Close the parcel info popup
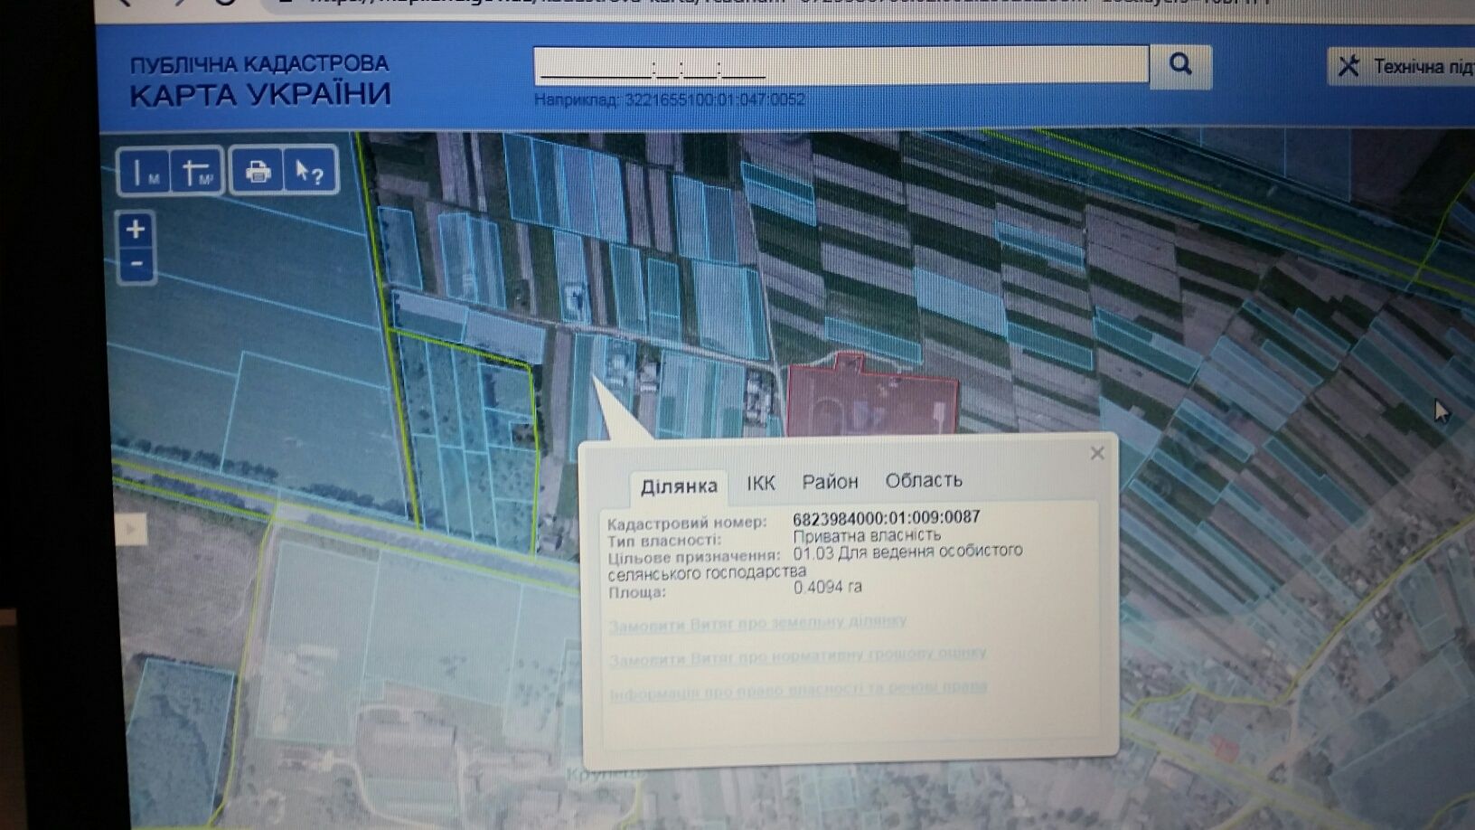 (1097, 453)
